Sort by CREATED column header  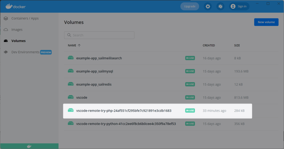tap(209, 45)
